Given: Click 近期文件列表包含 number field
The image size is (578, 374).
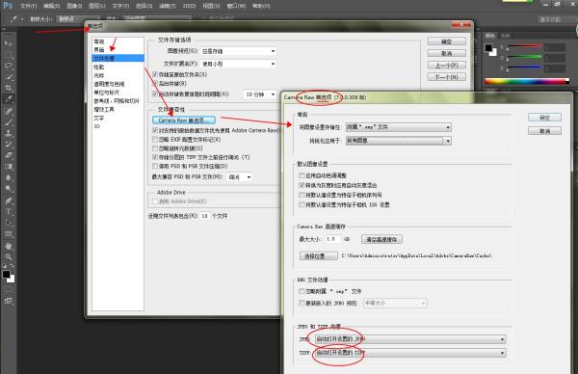Looking at the screenshot, I should [x=205, y=216].
